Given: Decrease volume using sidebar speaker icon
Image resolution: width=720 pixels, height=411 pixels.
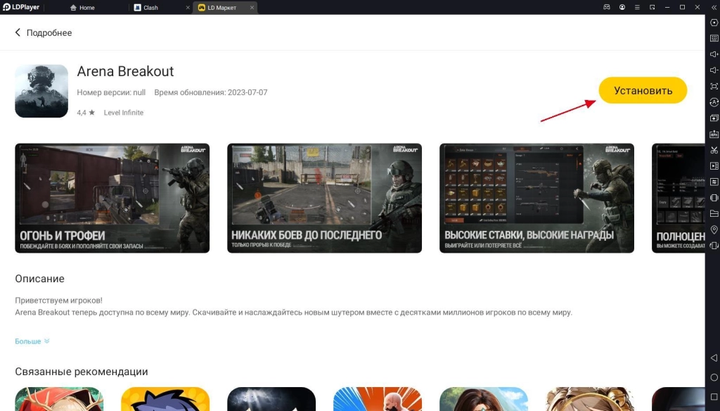Looking at the screenshot, I should click(x=714, y=70).
